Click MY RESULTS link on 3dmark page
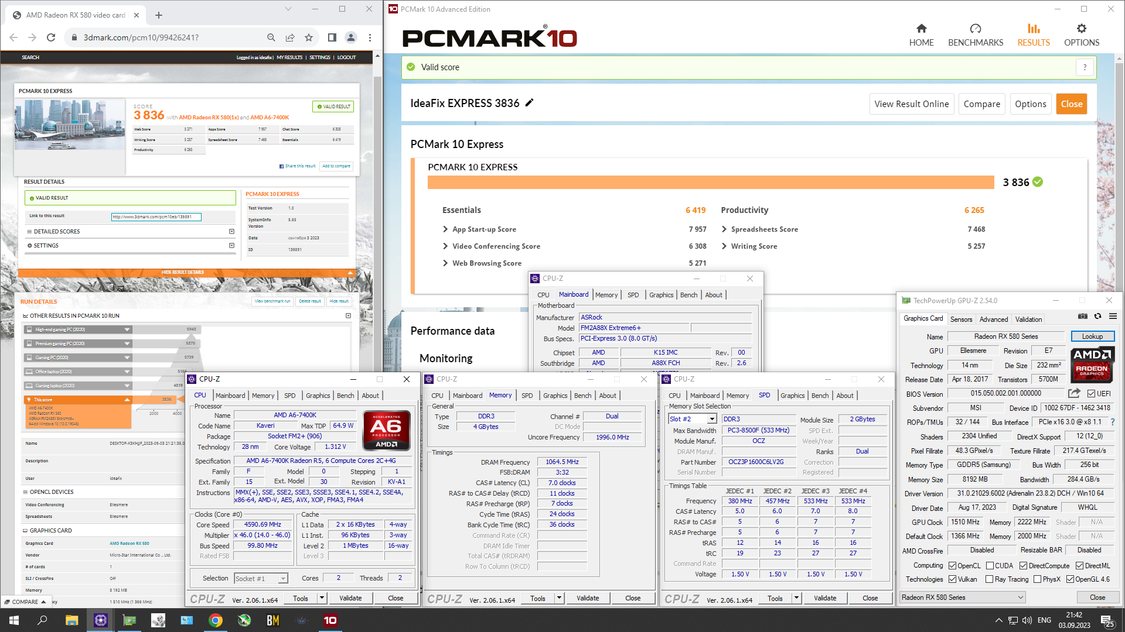The image size is (1125, 632). [x=289, y=57]
